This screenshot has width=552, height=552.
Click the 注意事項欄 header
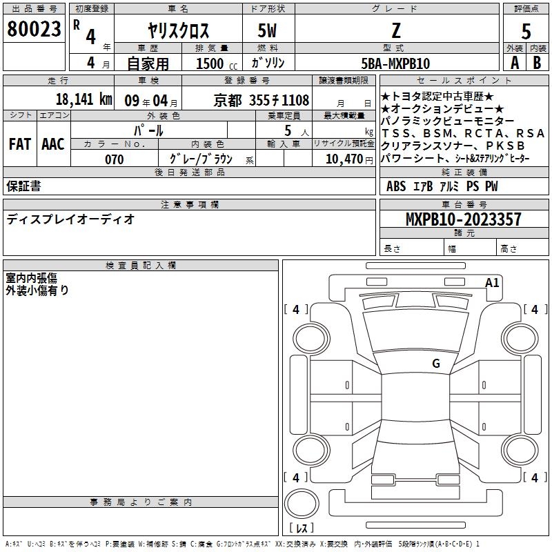pos(189,204)
